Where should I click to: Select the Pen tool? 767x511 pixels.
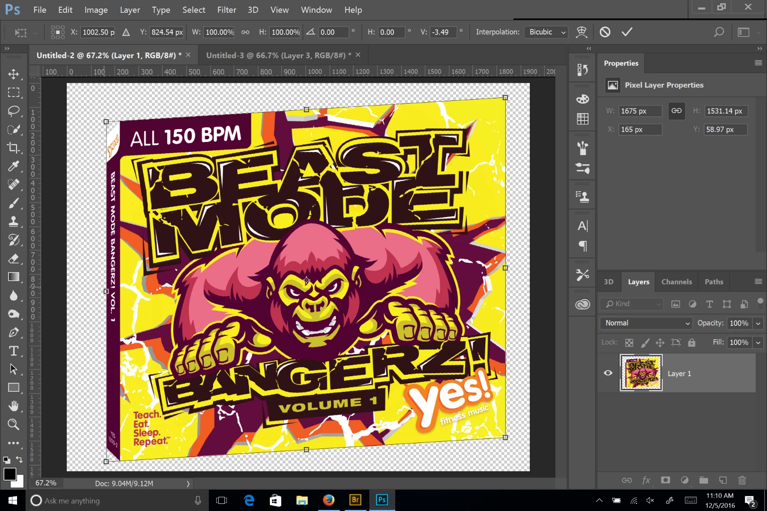pos(13,332)
